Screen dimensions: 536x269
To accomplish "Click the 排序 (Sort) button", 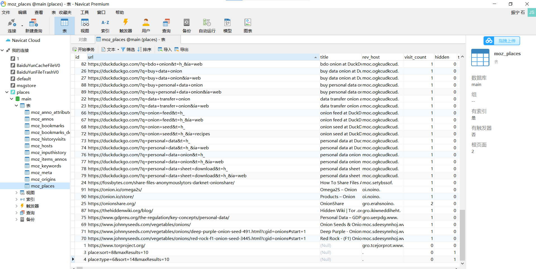I will point(144,49).
